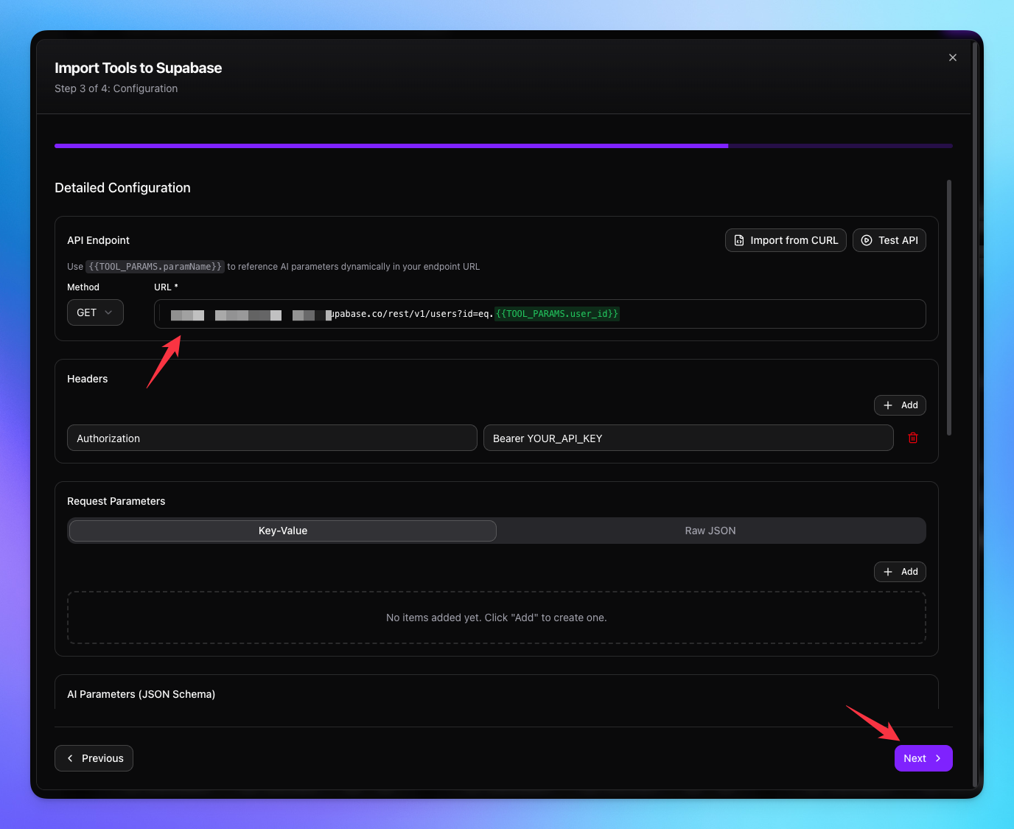Click the step progress bar

coord(503,145)
